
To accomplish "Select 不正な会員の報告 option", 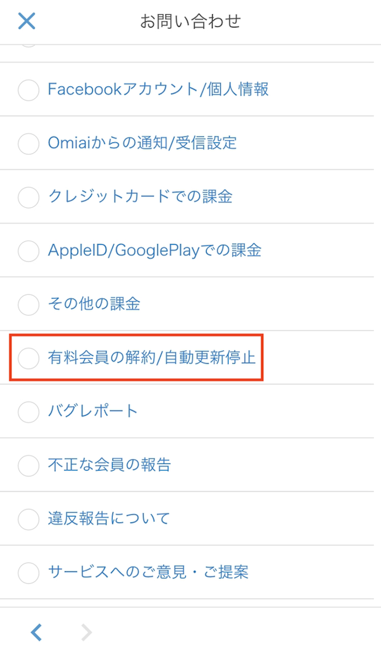I will [28, 465].
